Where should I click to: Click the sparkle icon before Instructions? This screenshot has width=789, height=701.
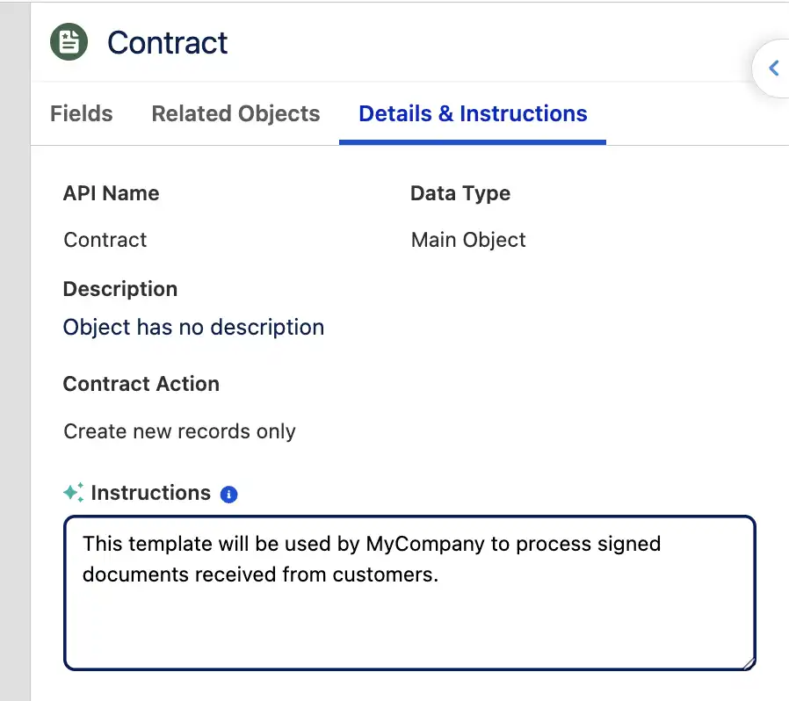click(x=74, y=493)
